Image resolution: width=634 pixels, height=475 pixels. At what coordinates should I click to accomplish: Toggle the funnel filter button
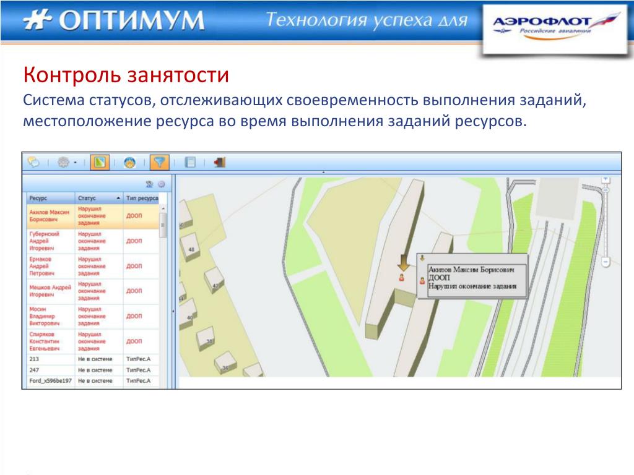click(x=160, y=163)
